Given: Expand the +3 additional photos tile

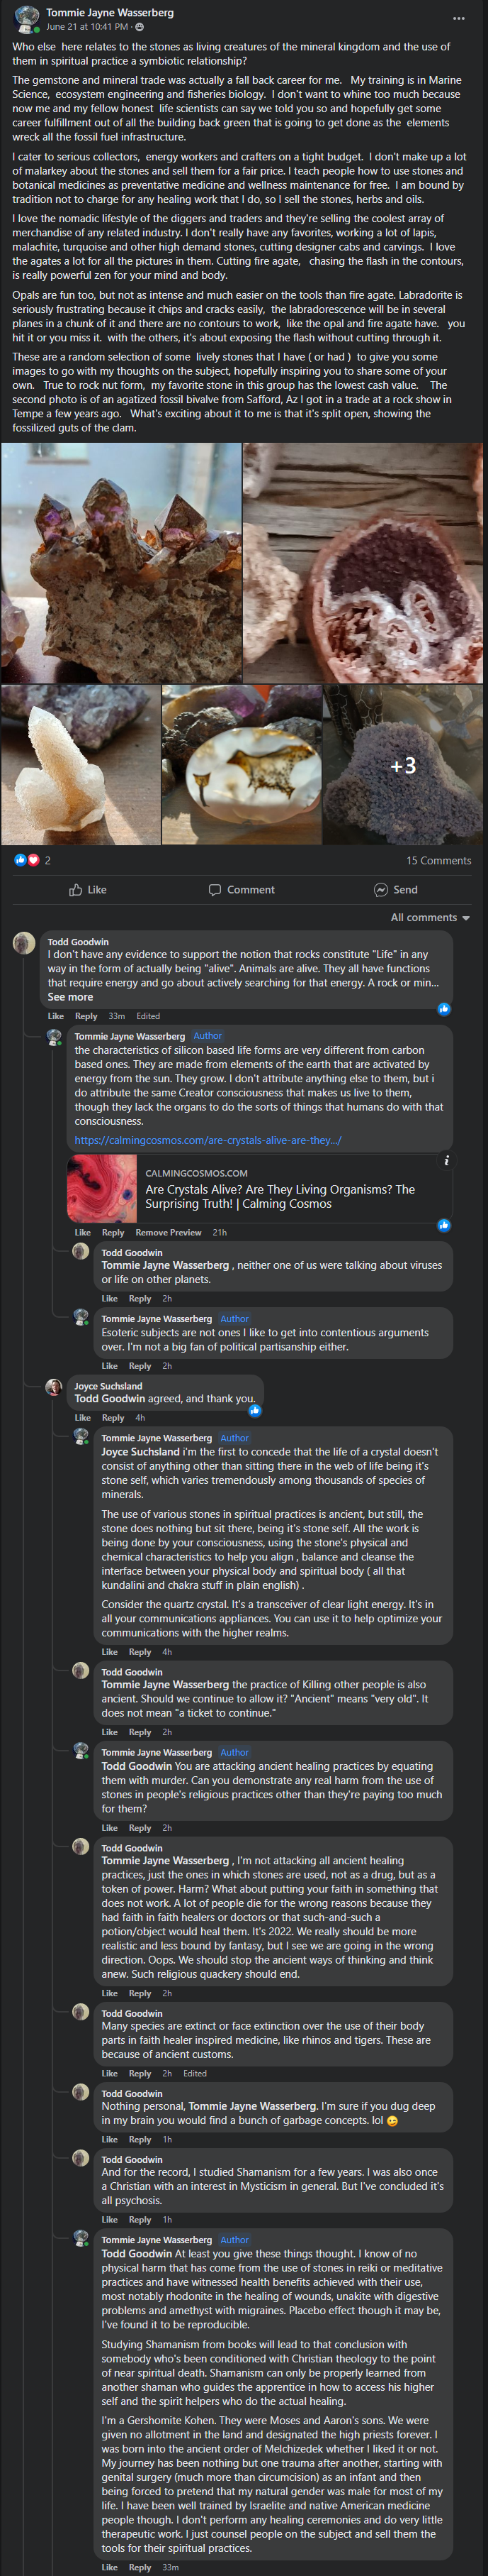Looking at the screenshot, I should click(402, 765).
